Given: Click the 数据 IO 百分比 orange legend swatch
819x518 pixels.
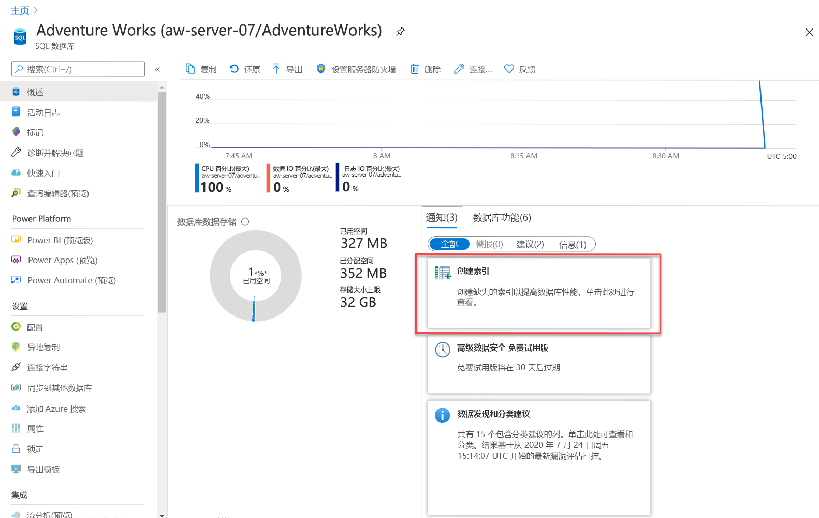Looking at the screenshot, I should pyautogui.click(x=268, y=178).
